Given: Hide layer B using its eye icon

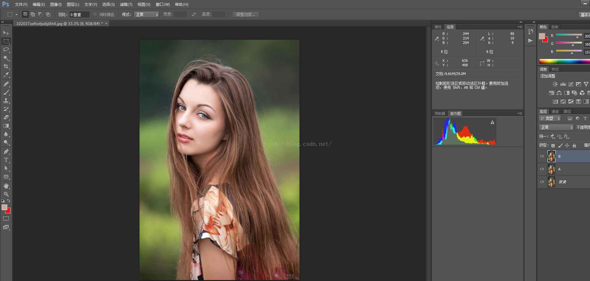Looking at the screenshot, I should click(x=542, y=156).
